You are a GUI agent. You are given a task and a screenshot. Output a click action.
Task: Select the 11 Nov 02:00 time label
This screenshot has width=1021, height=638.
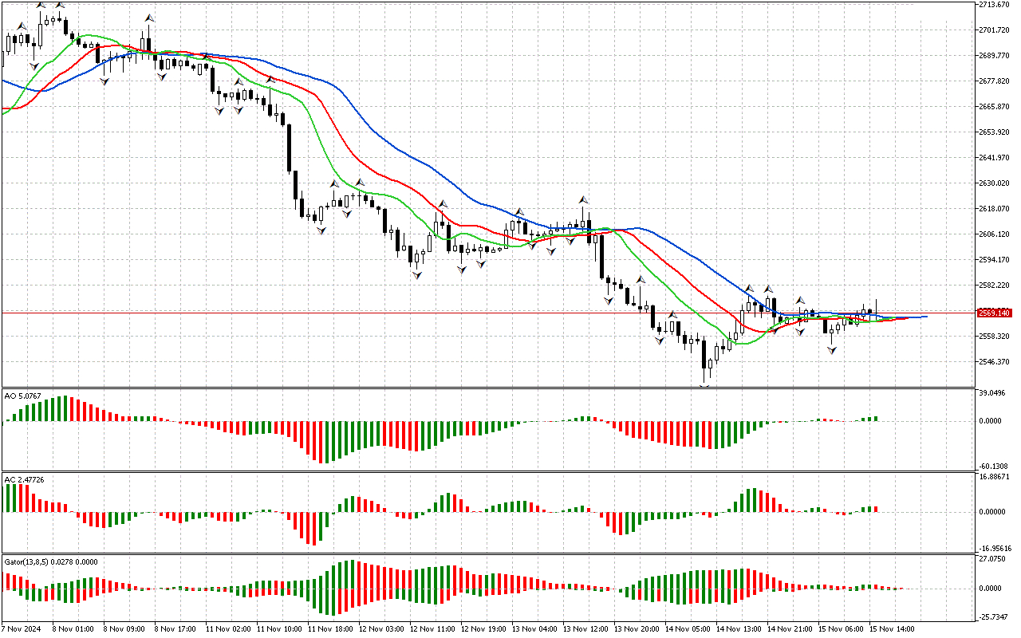[x=227, y=628]
